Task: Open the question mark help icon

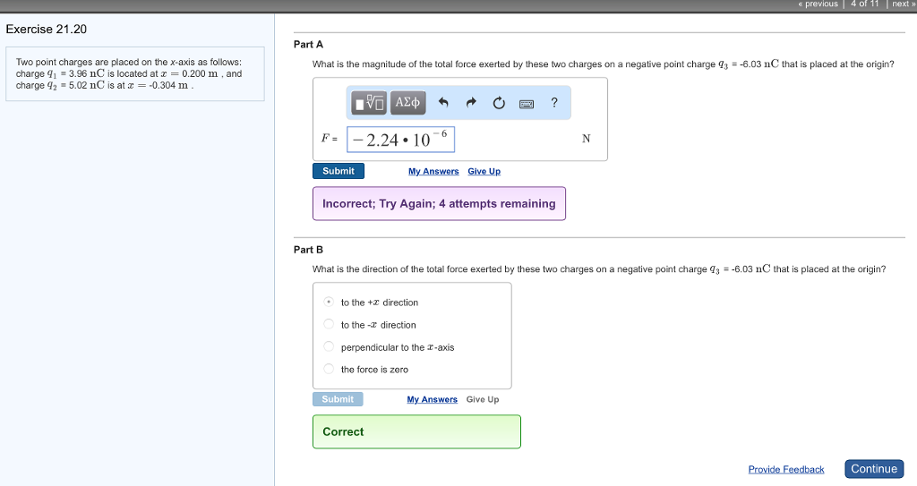Action: pos(553,102)
